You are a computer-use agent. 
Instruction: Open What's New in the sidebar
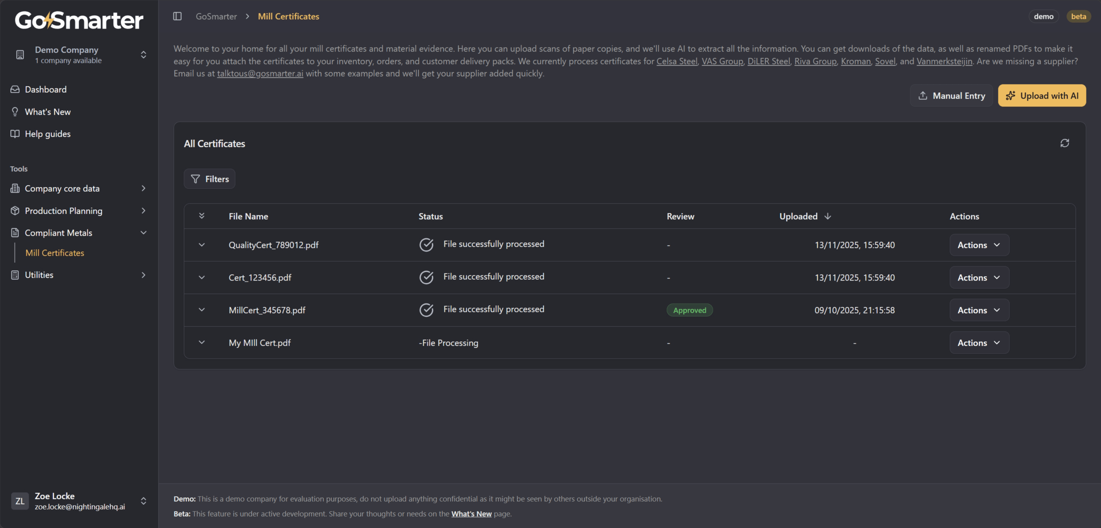tap(48, 112)
